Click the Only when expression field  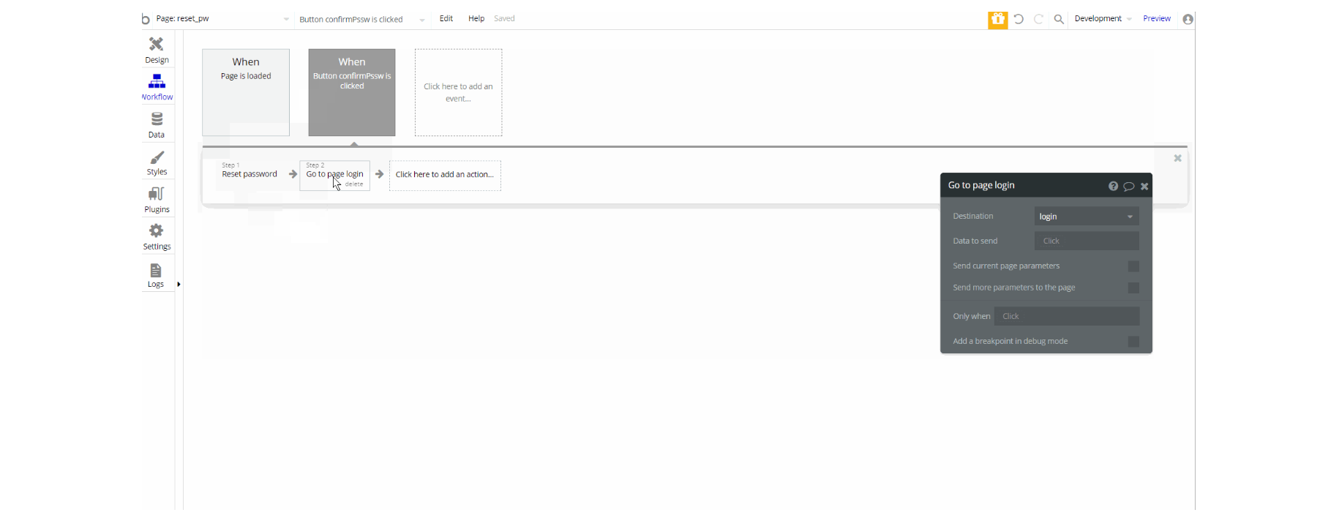[1067, 316]
